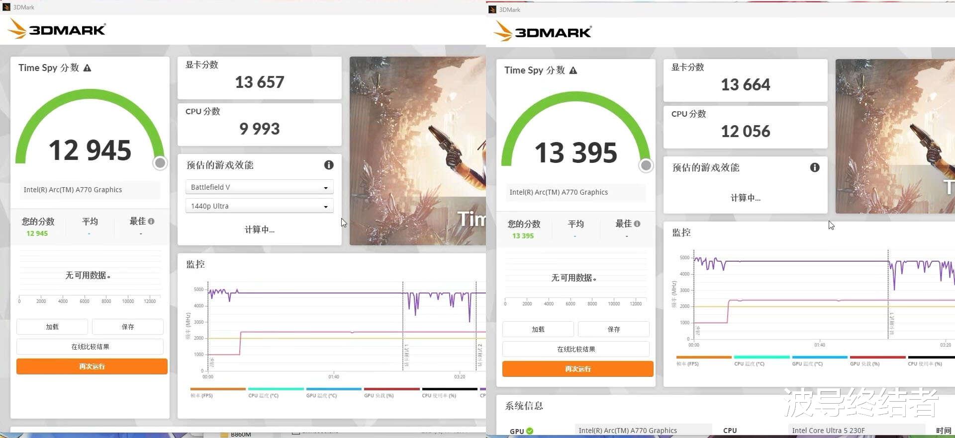
Task: Click the CPU 分数 value 9 993
Action: coord(260,129)
